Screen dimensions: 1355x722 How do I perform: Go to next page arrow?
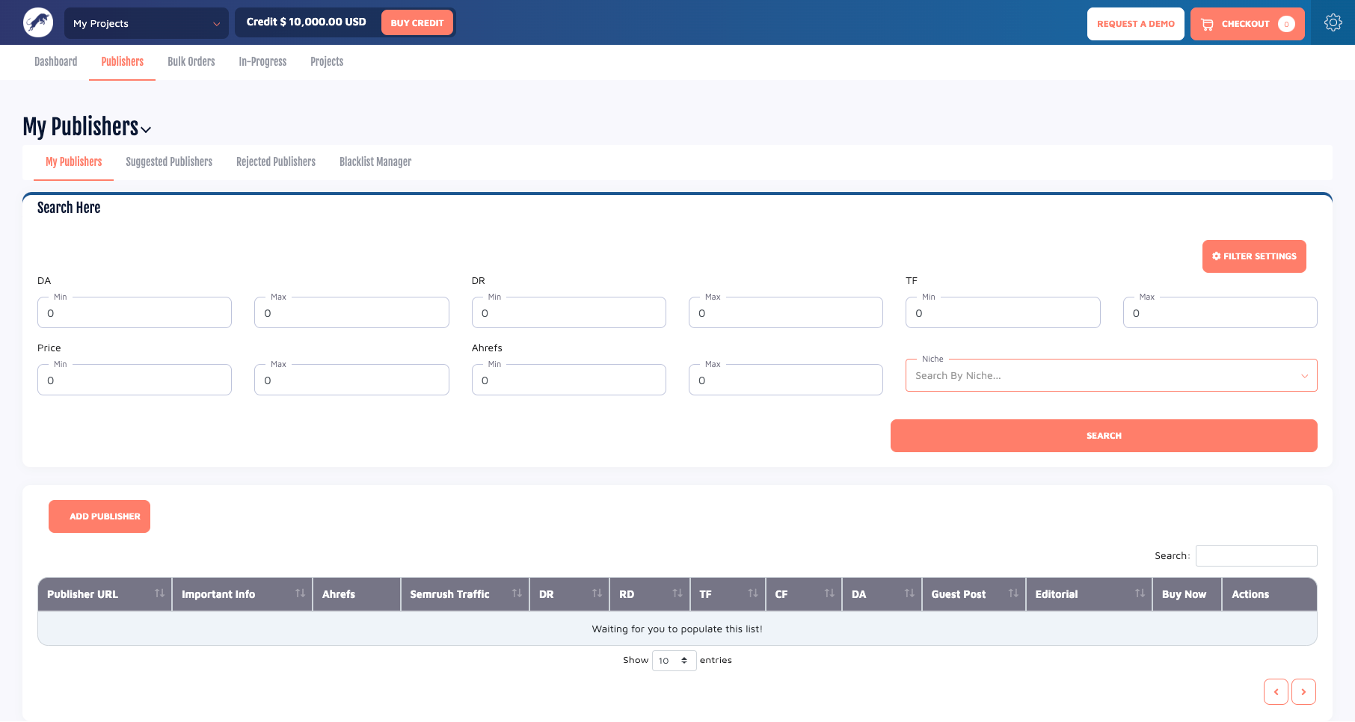1303,691
